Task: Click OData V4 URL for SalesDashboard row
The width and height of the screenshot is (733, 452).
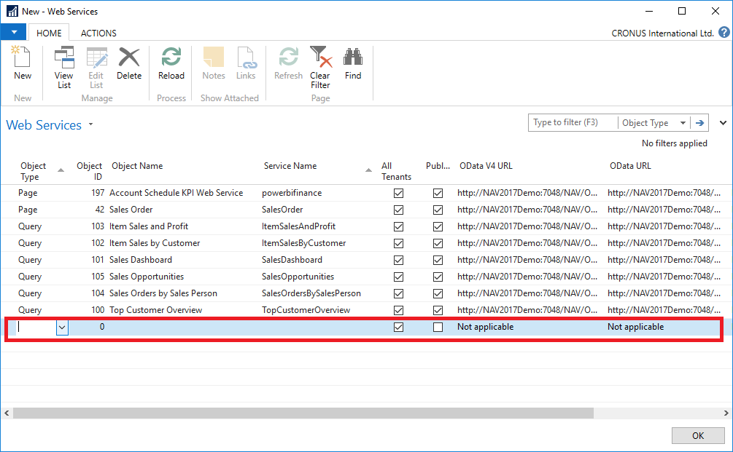Action: coord(527,260)
